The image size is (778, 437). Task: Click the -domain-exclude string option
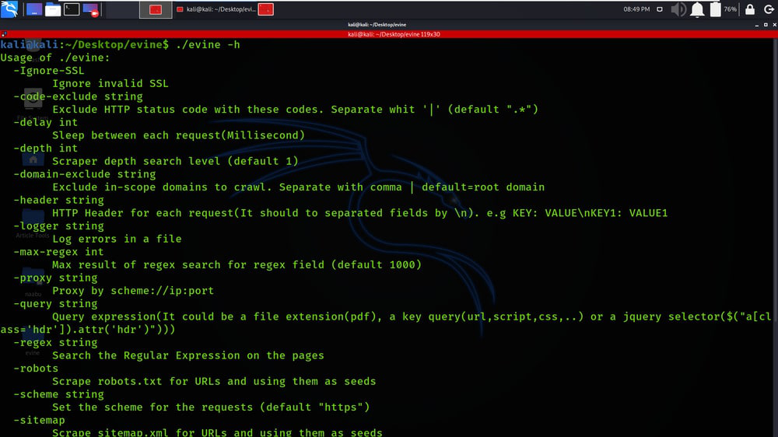[84, 174]
